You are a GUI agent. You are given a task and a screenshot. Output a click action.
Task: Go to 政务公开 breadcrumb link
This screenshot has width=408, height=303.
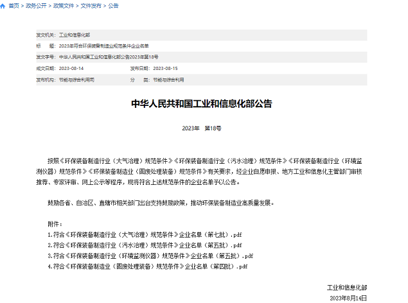point(36,6)
